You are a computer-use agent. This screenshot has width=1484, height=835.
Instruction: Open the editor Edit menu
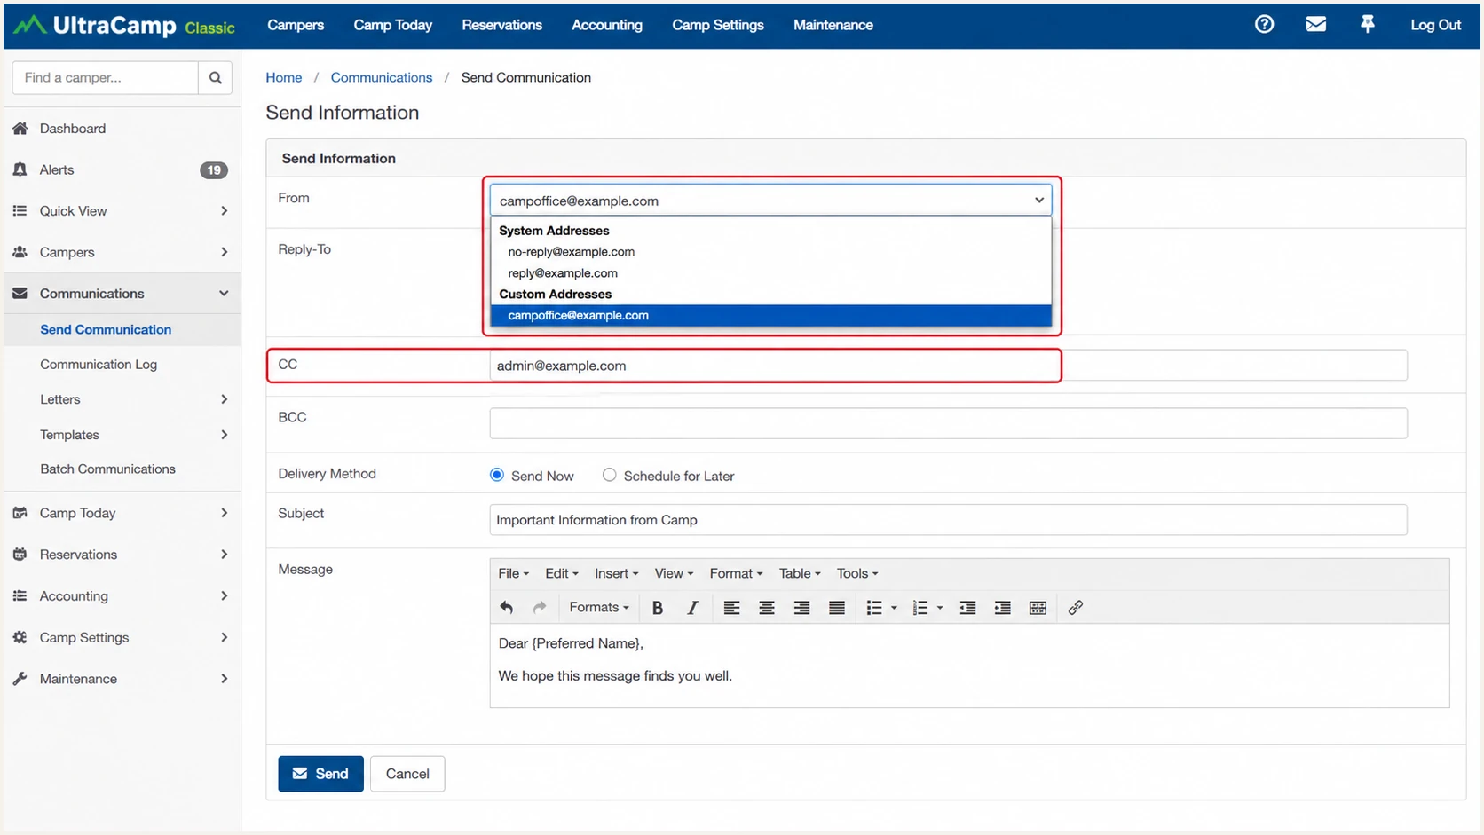click(561, 574)
